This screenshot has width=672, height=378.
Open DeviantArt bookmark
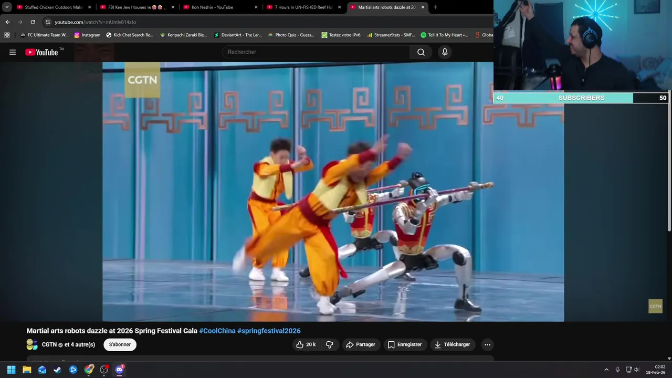point(237,35)
